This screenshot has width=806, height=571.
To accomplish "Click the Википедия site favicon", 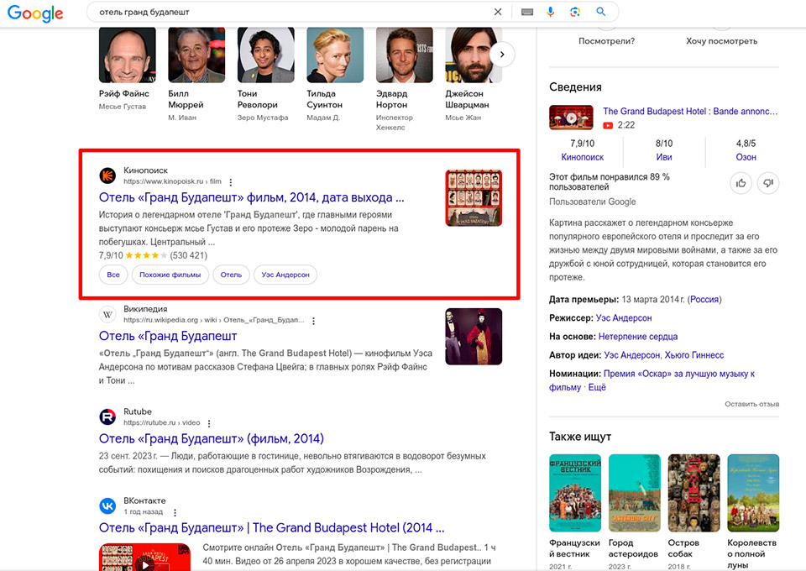I will point(107,315).
